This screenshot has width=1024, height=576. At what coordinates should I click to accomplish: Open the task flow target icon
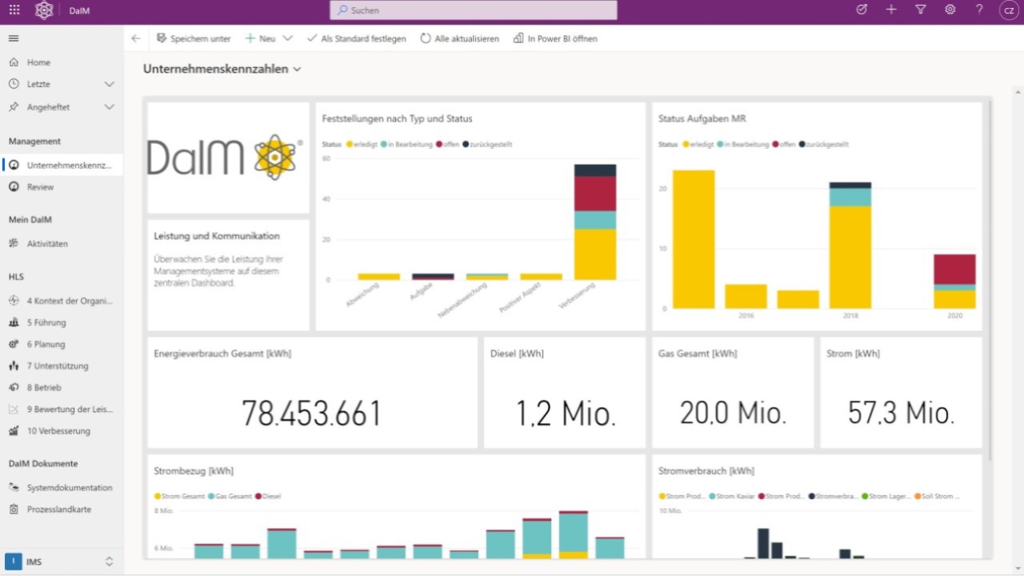click(x=862, y=10)
